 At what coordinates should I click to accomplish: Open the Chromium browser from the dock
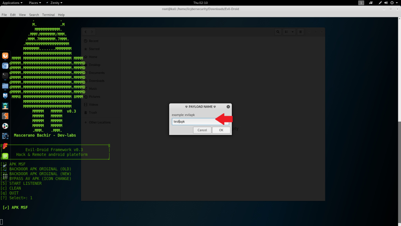pyautogui.click(x=5, y=66)
